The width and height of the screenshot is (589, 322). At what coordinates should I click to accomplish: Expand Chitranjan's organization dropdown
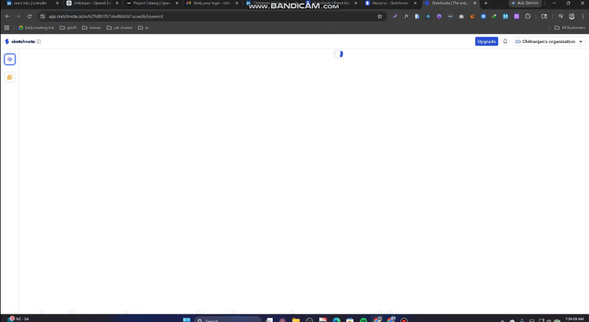tap(549, 41)
